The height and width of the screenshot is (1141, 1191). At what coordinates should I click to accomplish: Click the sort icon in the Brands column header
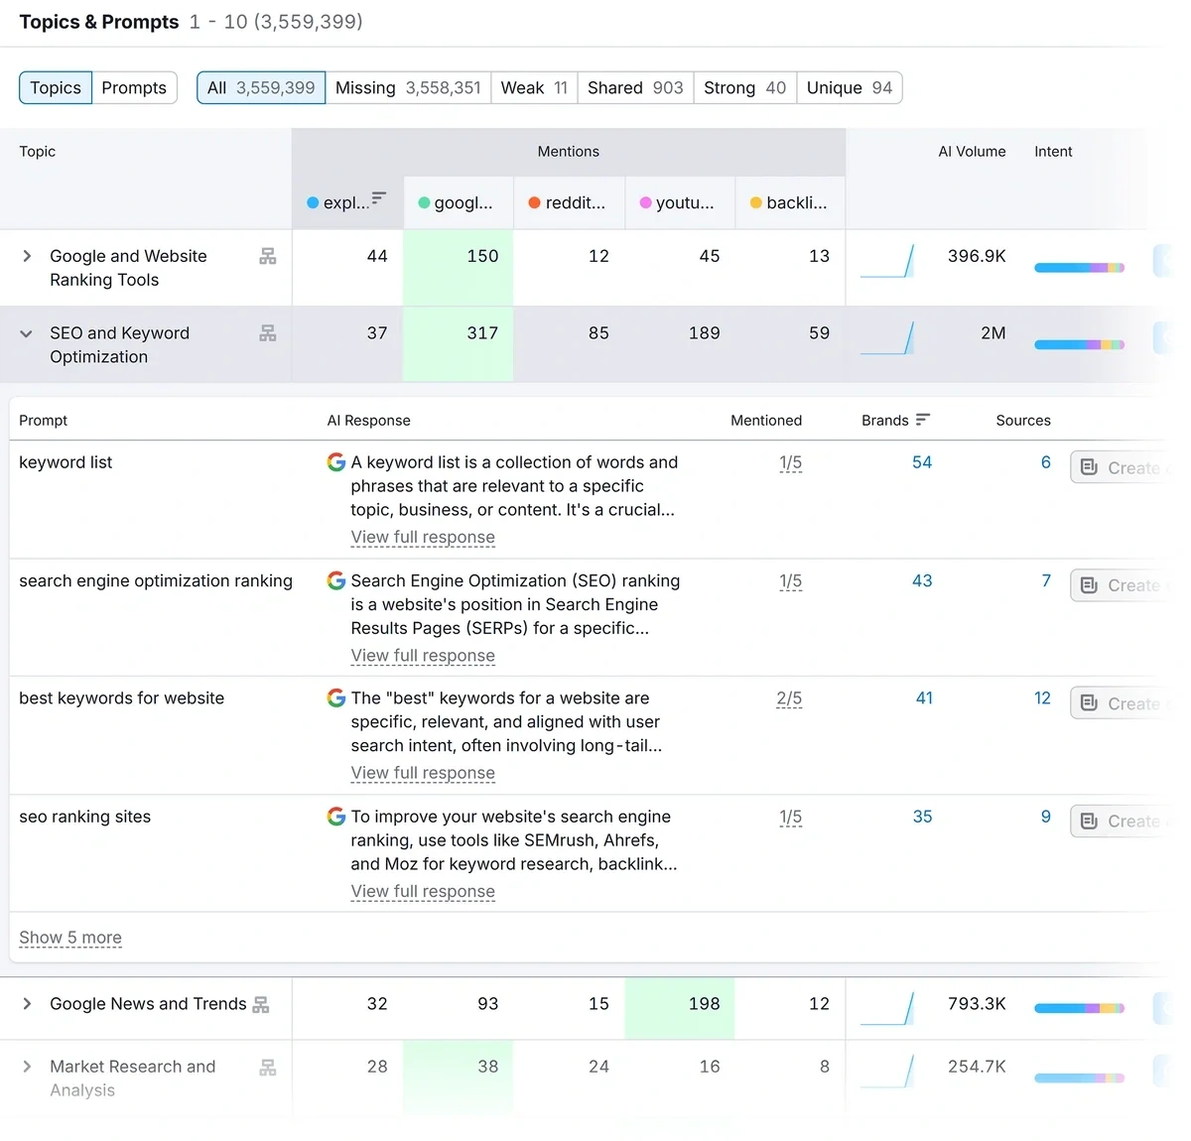(x=923, y=420)
